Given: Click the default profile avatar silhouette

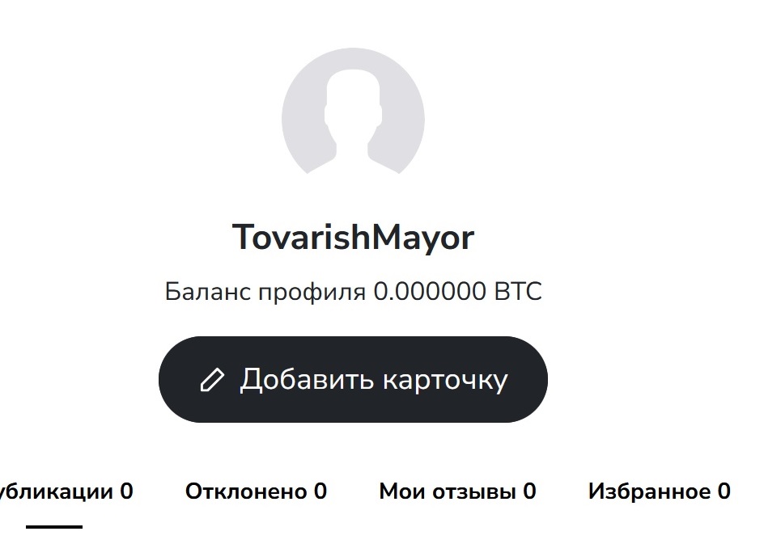Looking at the screenshot, I should tap(353, 121).
